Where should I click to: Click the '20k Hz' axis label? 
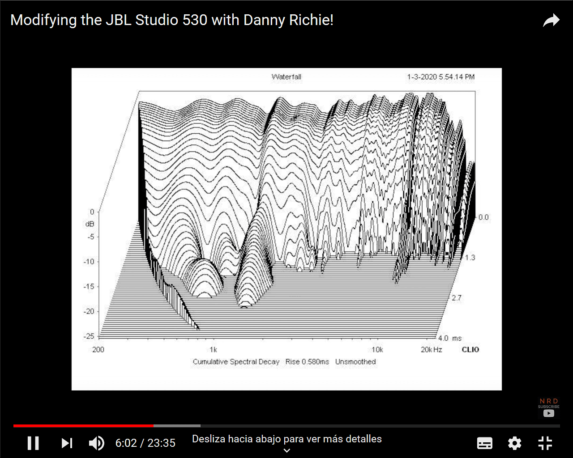(431, 349)
